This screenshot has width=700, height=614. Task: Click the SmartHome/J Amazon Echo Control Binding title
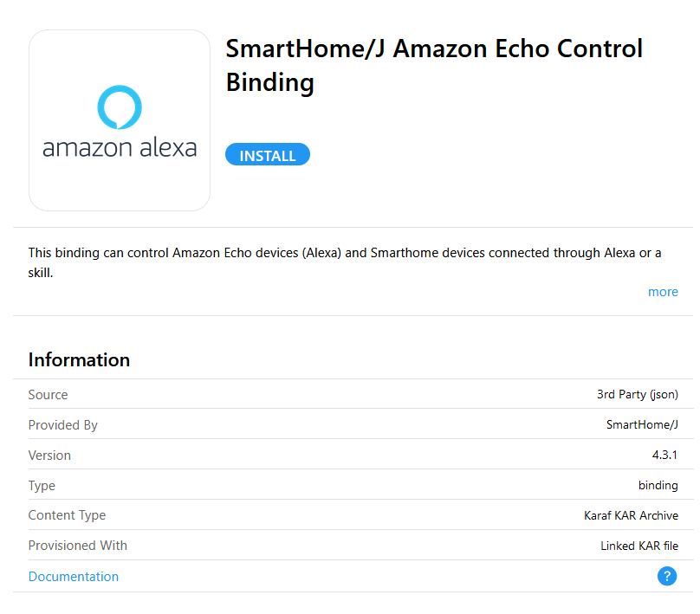pyautogui.click(x=433, y=65)
